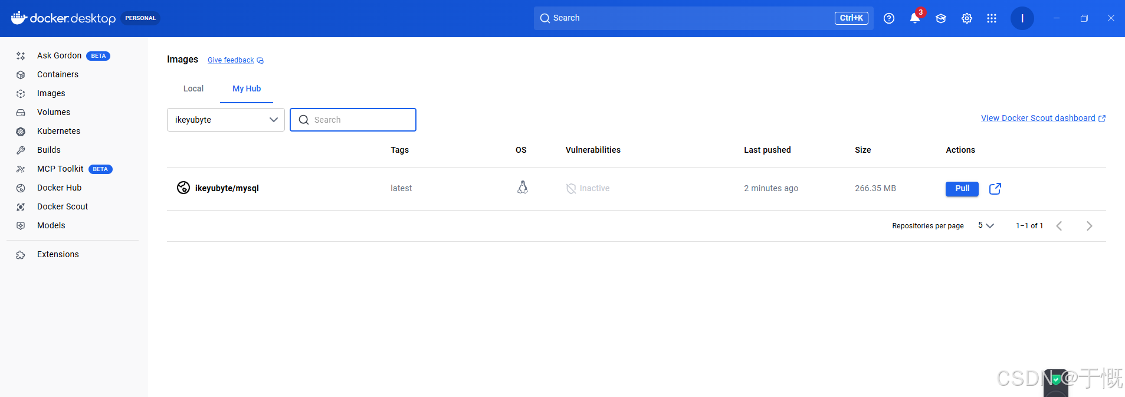
Task: Click the inactive vulnerabilities shield icon
Action: coord(571,189)
